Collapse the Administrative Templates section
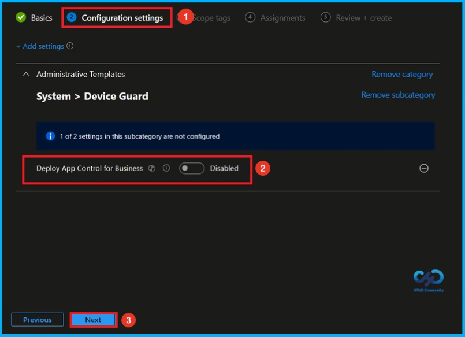This screenshot has height=337, width=465. point(26,74)
